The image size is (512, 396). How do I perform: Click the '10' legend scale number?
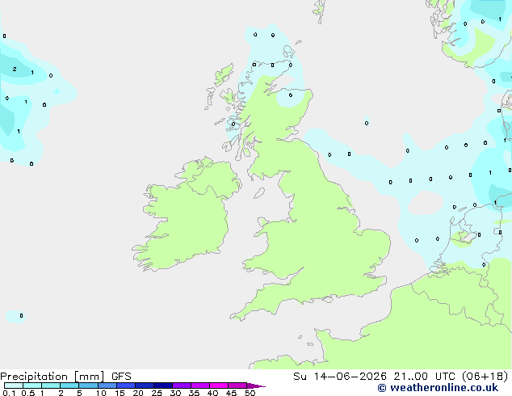click(101, 393)
